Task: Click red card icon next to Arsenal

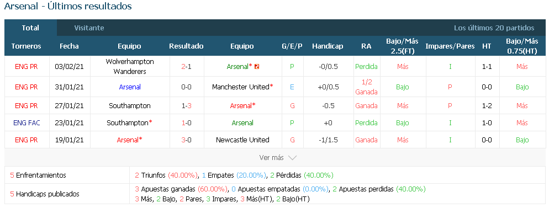Action: coord(257,66)
